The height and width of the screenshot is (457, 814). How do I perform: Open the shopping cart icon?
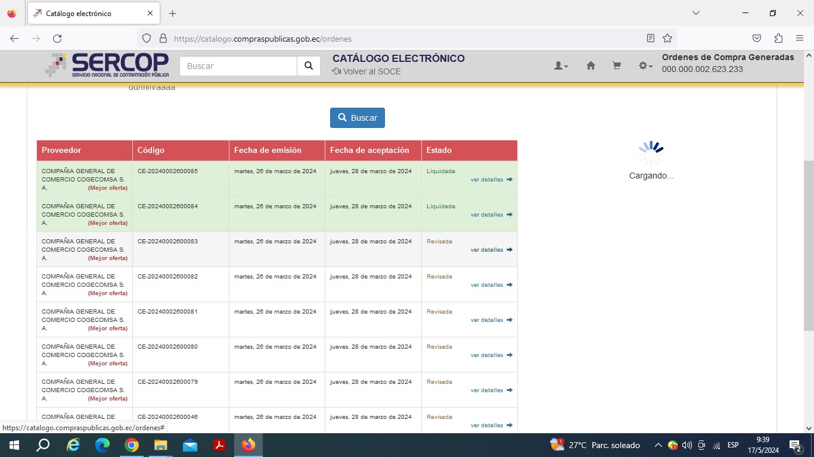coord(617,66)
